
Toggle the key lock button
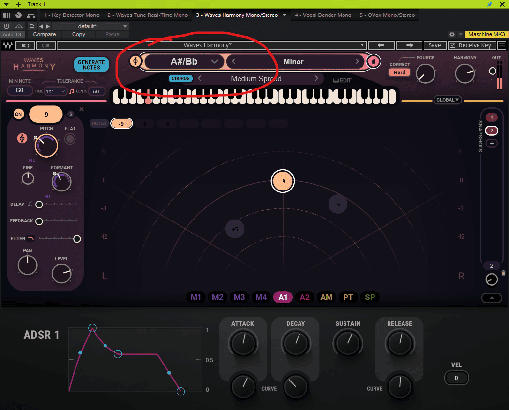coord(374,61)
